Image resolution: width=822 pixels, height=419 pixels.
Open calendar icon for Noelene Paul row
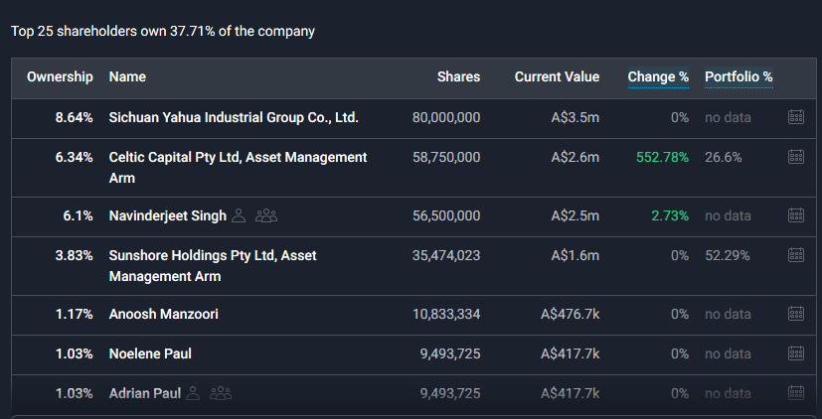point(796,353)
